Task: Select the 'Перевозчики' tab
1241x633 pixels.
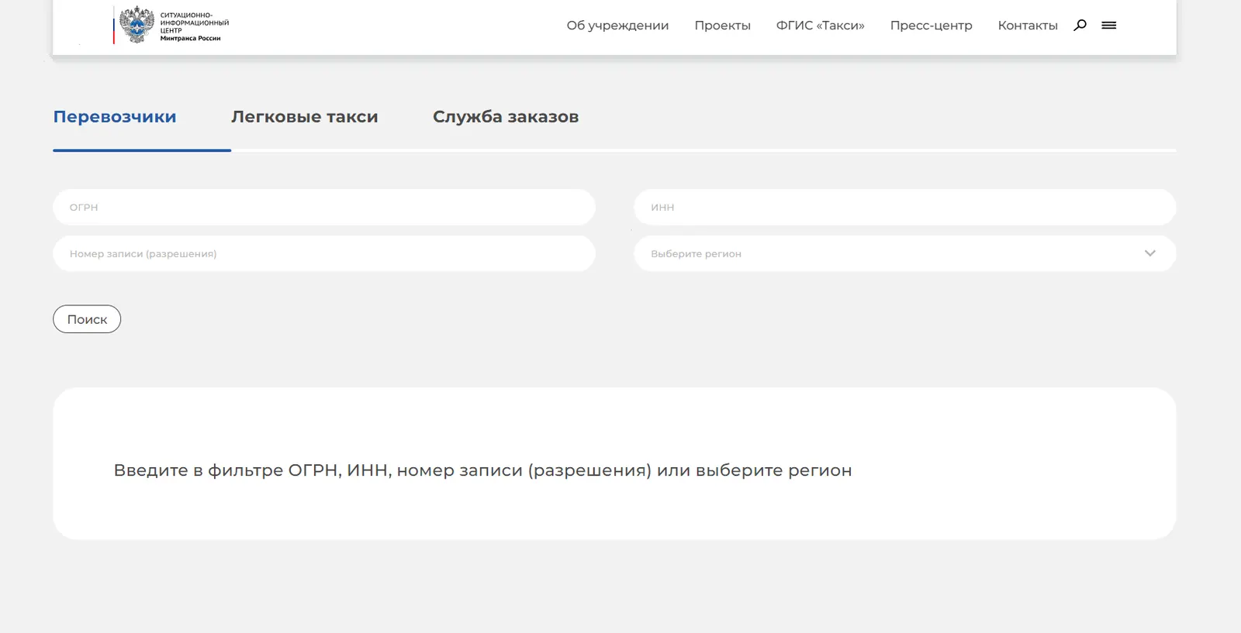Action: (115, 117)
